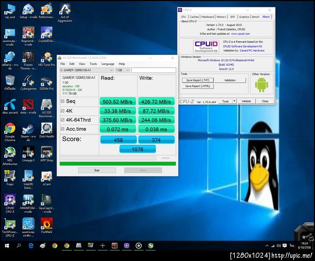Launch FurMark from the desktop
315x261 pixels.
[x=47, y=226]
